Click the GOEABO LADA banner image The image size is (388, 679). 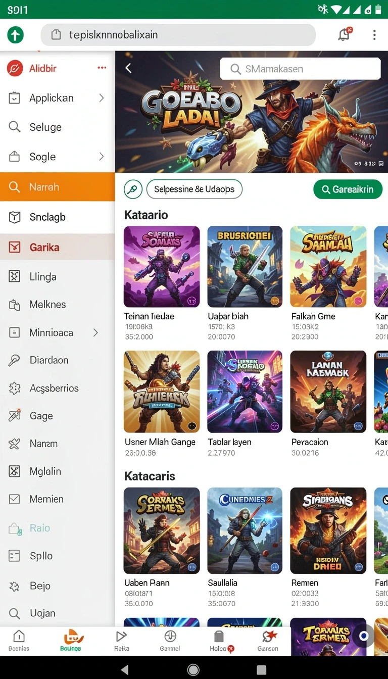[252, 112]
